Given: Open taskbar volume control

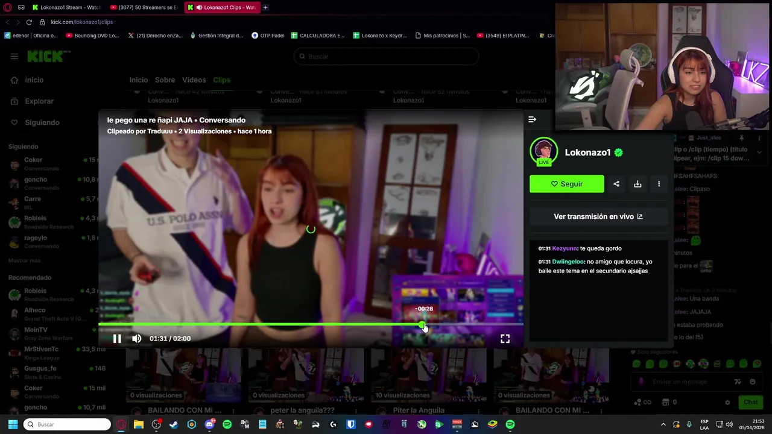Looking at the screenshot, I should pos(729,424).
